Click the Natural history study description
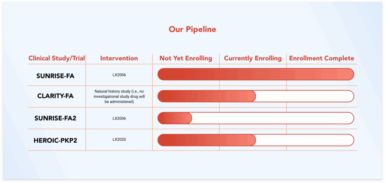The image size is (385, 183). tap(119, 96)
